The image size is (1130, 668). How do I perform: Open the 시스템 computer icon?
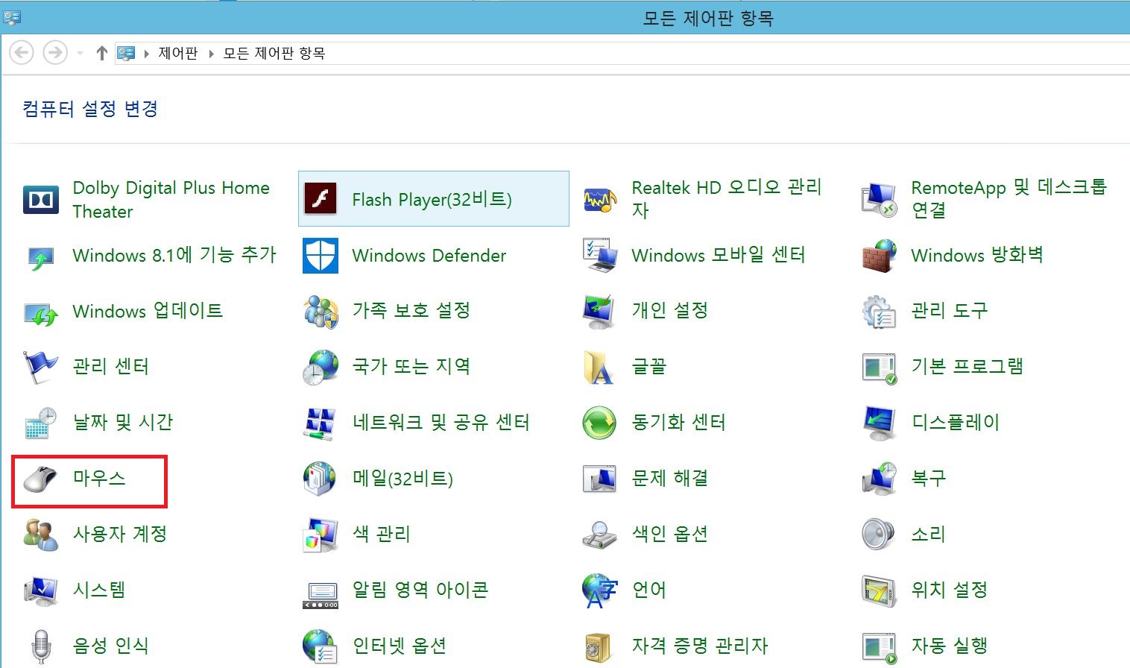click(x=41, y=590)
